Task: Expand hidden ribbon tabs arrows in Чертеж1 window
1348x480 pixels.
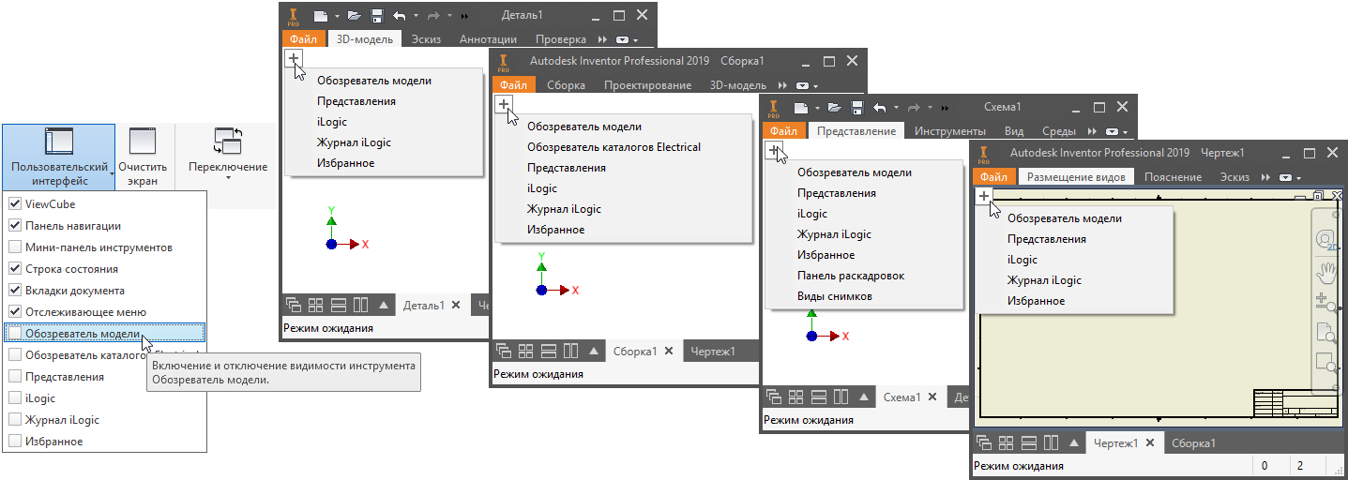Action: coord(1265,177)
